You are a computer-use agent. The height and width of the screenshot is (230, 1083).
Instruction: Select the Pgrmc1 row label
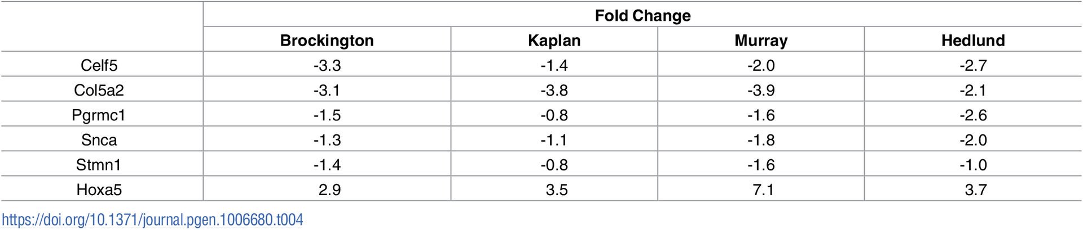pyautogui.click(x=99, y=115)
